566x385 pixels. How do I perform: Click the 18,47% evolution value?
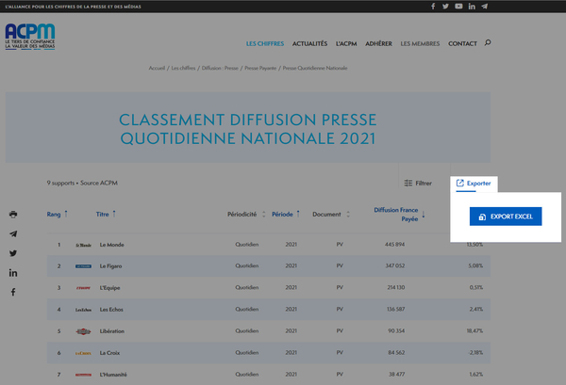point(474,330)
